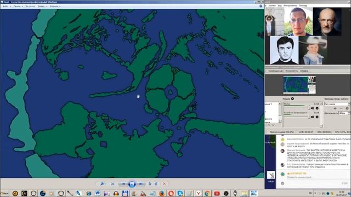Open the YouTube red icon on taskbar
The height and width of the screenshot is (197, 351).
click(217, 193)
